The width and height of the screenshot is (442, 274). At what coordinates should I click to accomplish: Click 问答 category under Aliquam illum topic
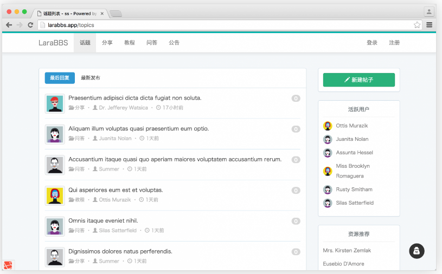pyautogui.click(x=76, y=139)
